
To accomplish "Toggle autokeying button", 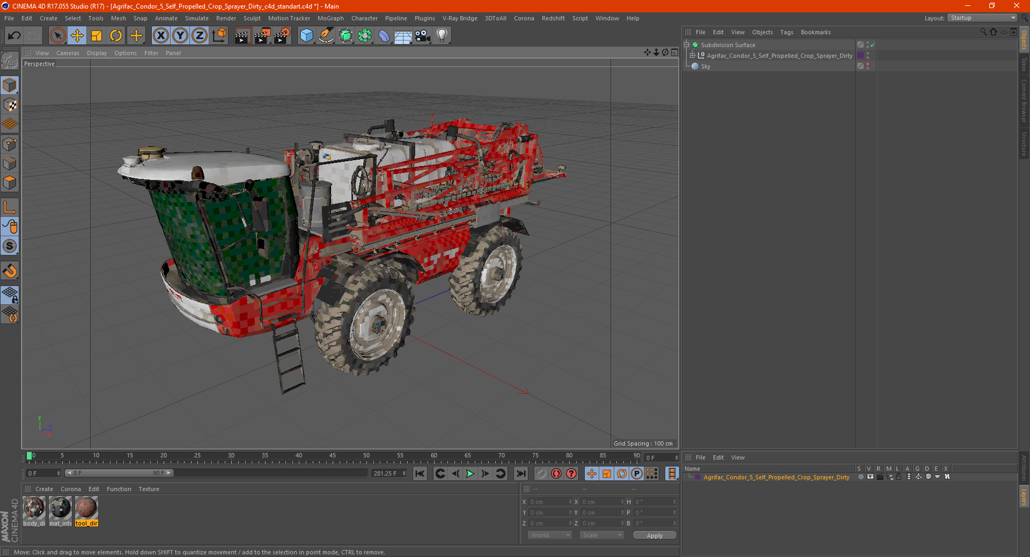I will [556, 473].
